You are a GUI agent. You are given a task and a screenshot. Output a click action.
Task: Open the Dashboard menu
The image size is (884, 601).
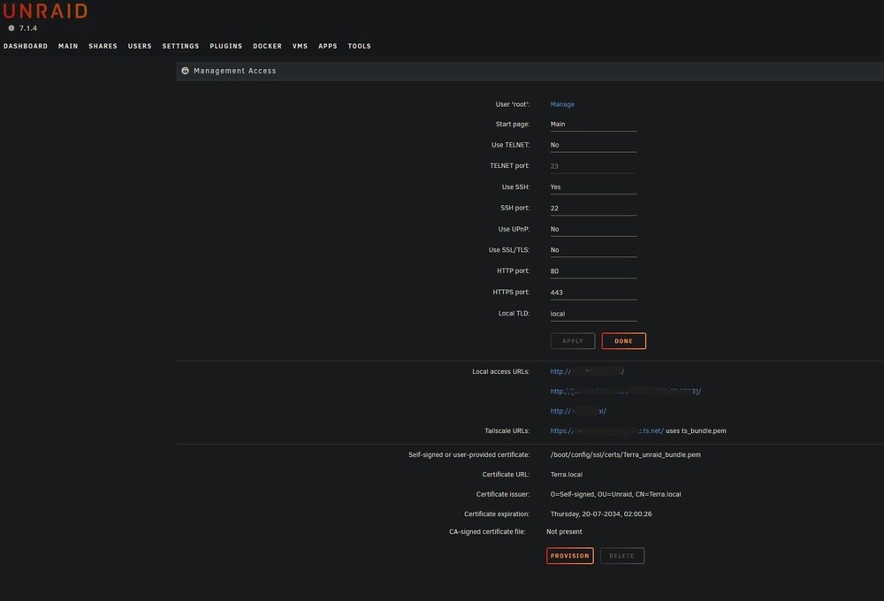click(x=26, y=46)
